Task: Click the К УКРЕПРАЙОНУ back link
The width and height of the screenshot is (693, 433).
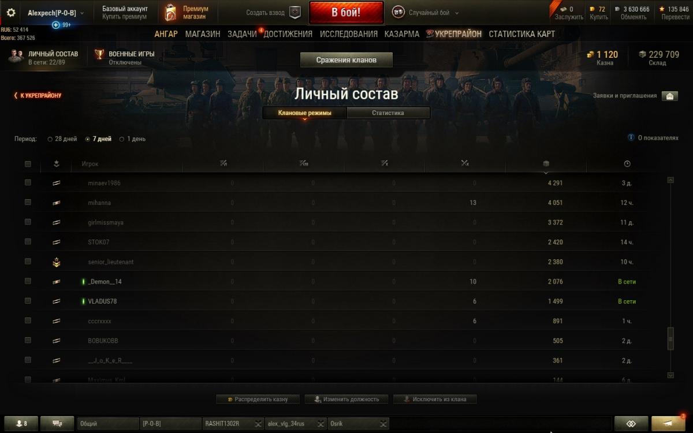Action: [x=38, y=96]
